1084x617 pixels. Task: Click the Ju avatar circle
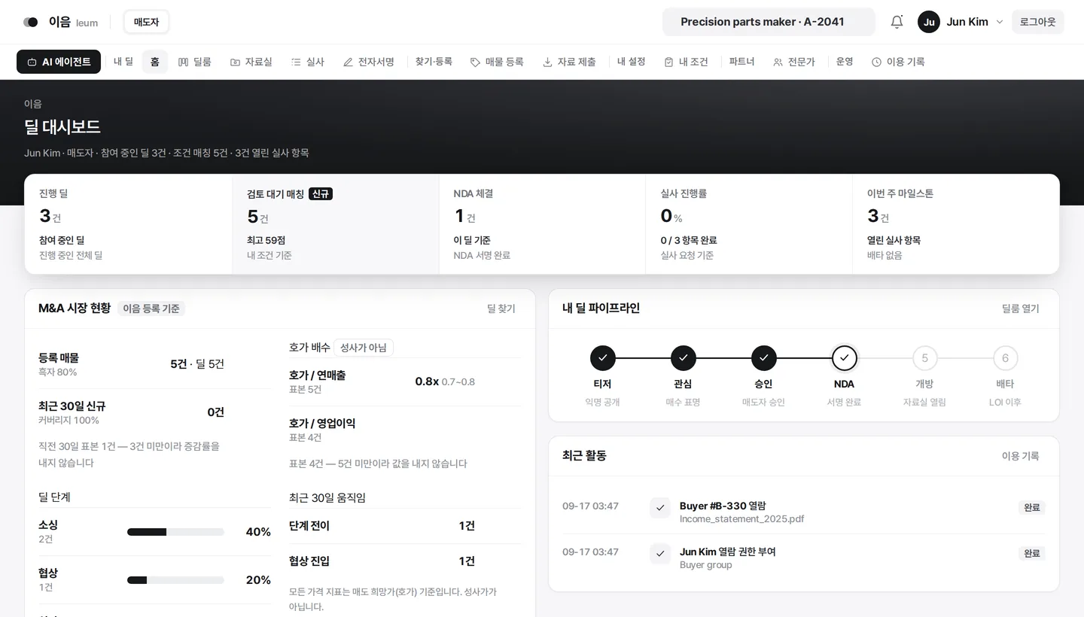929,22
